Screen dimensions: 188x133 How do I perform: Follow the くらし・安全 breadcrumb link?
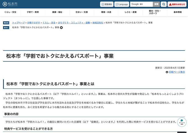49,23
